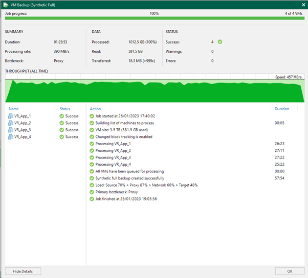Click 'Changed block tracking is enabled' entry
Screen dimensions: 308x278
124,137
